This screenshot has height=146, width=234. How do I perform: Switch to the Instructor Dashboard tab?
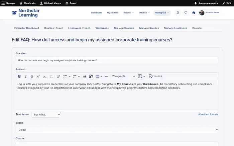26,28
